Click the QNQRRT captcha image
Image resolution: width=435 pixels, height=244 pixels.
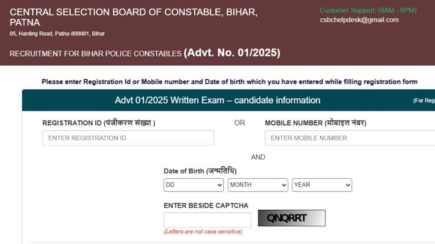coord(291,218)
